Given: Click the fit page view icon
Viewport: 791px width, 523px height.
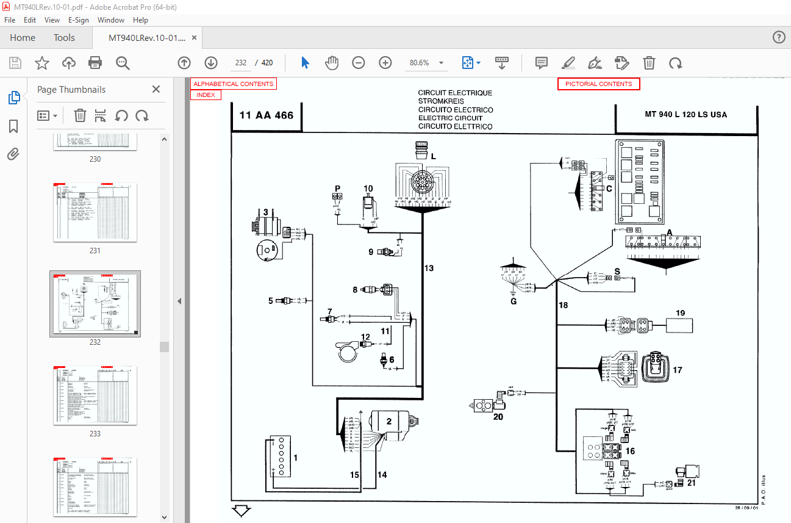Looking at the screenshot, I should pos(467,63).
